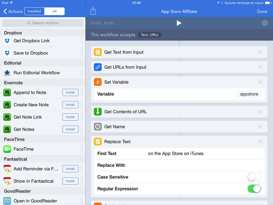Open the Text, URLs accepted types pill
The width and height of the screenshot is (273, 205).
click(149, 35)
